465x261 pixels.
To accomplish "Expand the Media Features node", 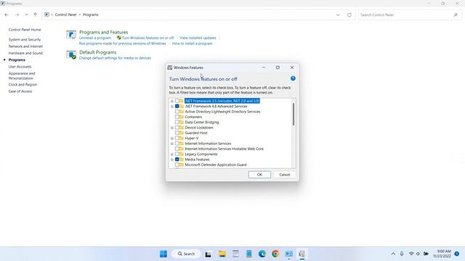I will [x=172, y=159].
